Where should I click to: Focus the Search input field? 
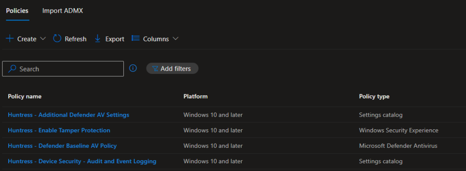pos(63,69)
